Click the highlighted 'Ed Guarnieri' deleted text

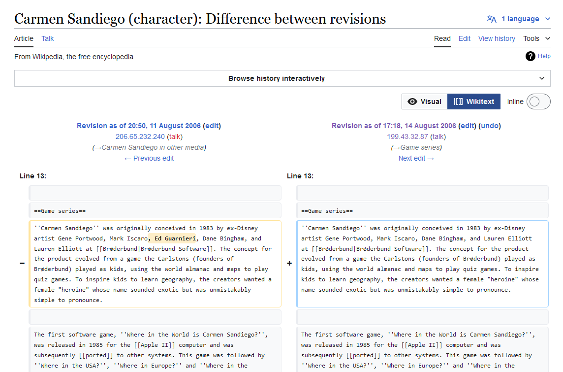[172, 238]
